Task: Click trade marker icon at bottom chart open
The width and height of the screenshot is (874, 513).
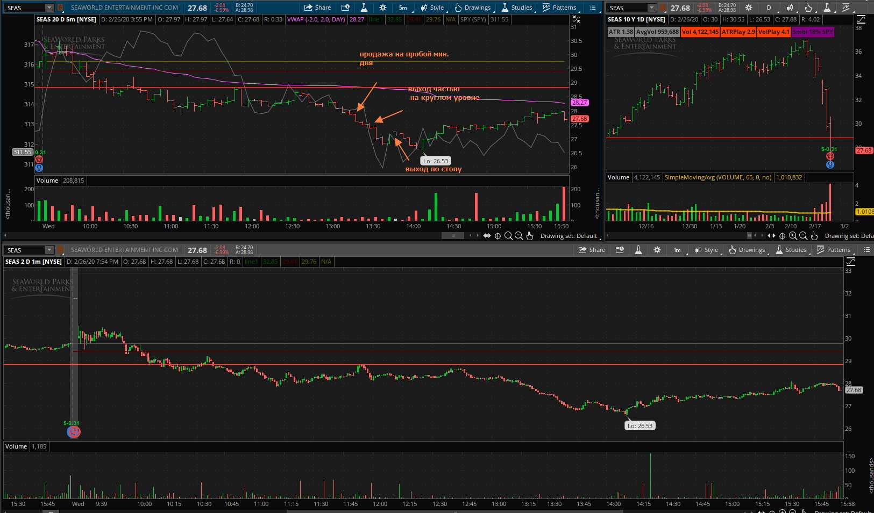Action: 74,432
